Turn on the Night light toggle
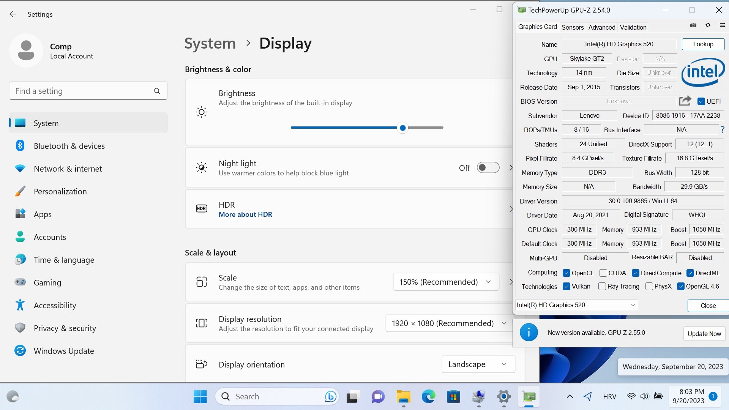This screenshot has height=410, width=729. point(488,168)
